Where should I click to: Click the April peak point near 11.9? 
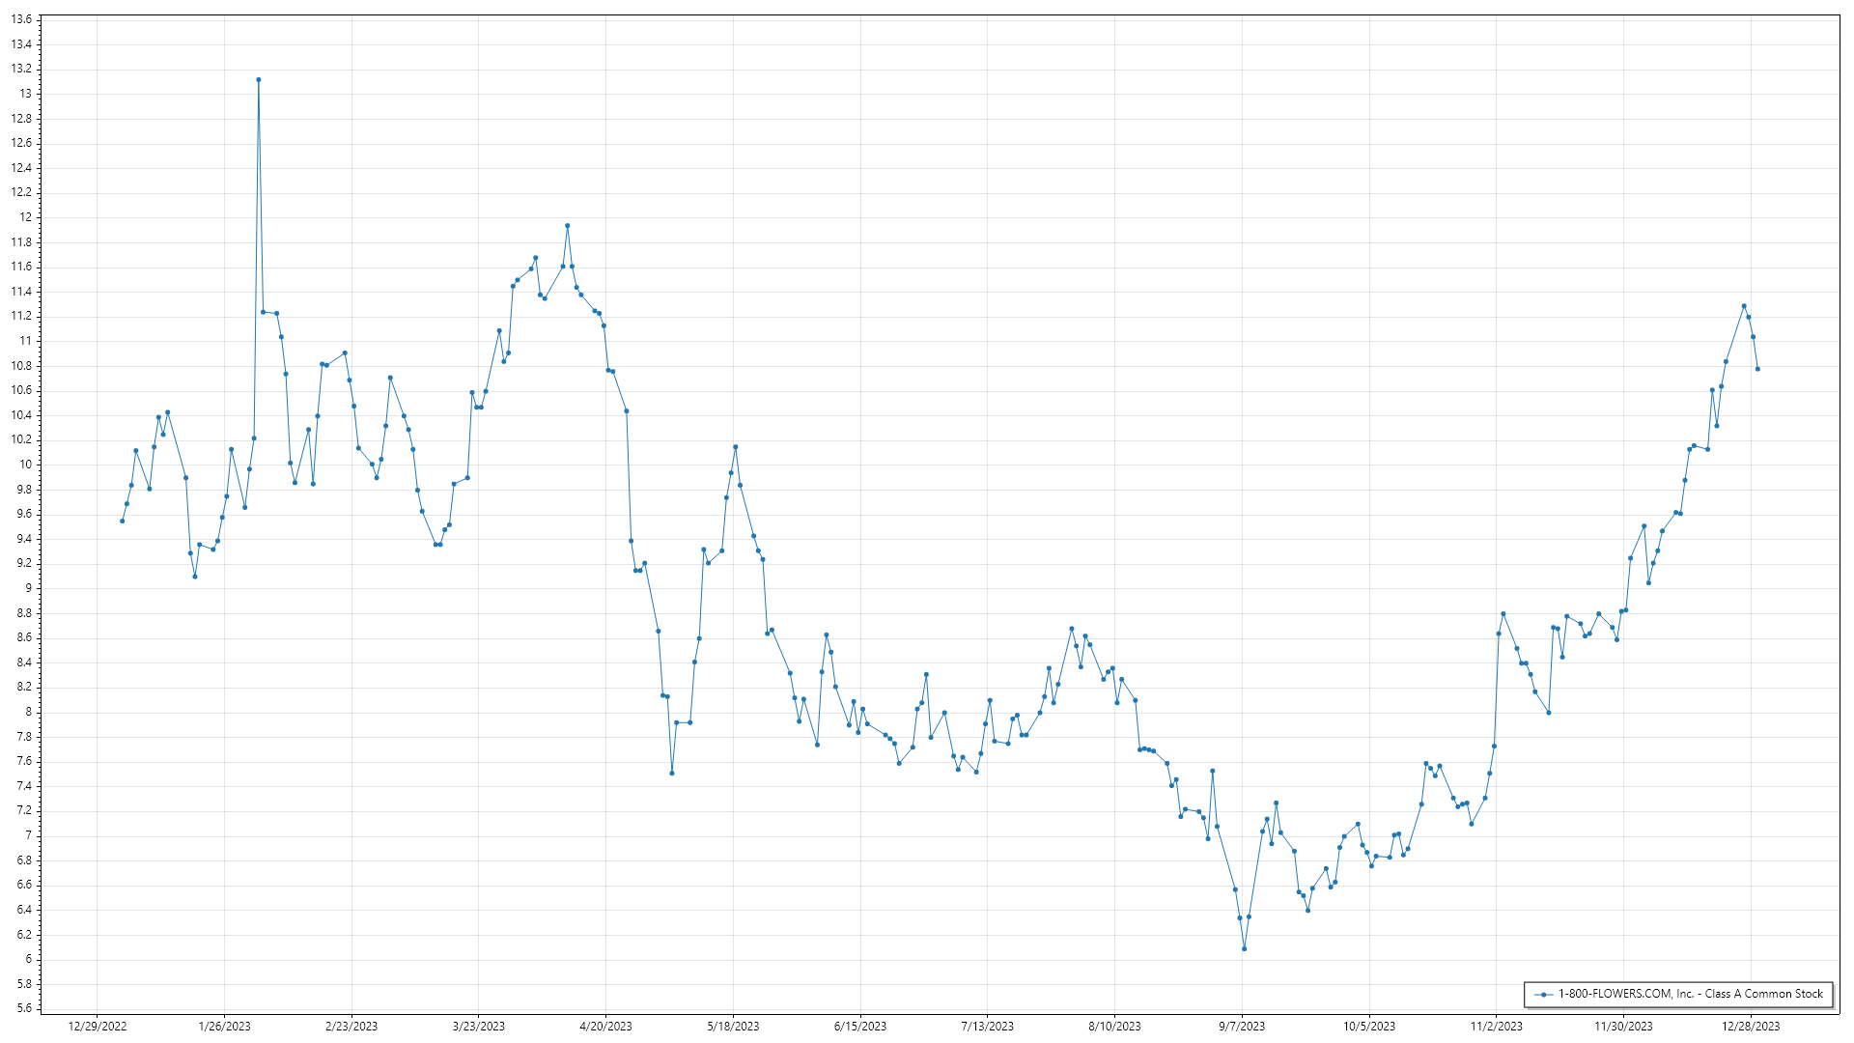pyautogui.click(x=567, y=226)
